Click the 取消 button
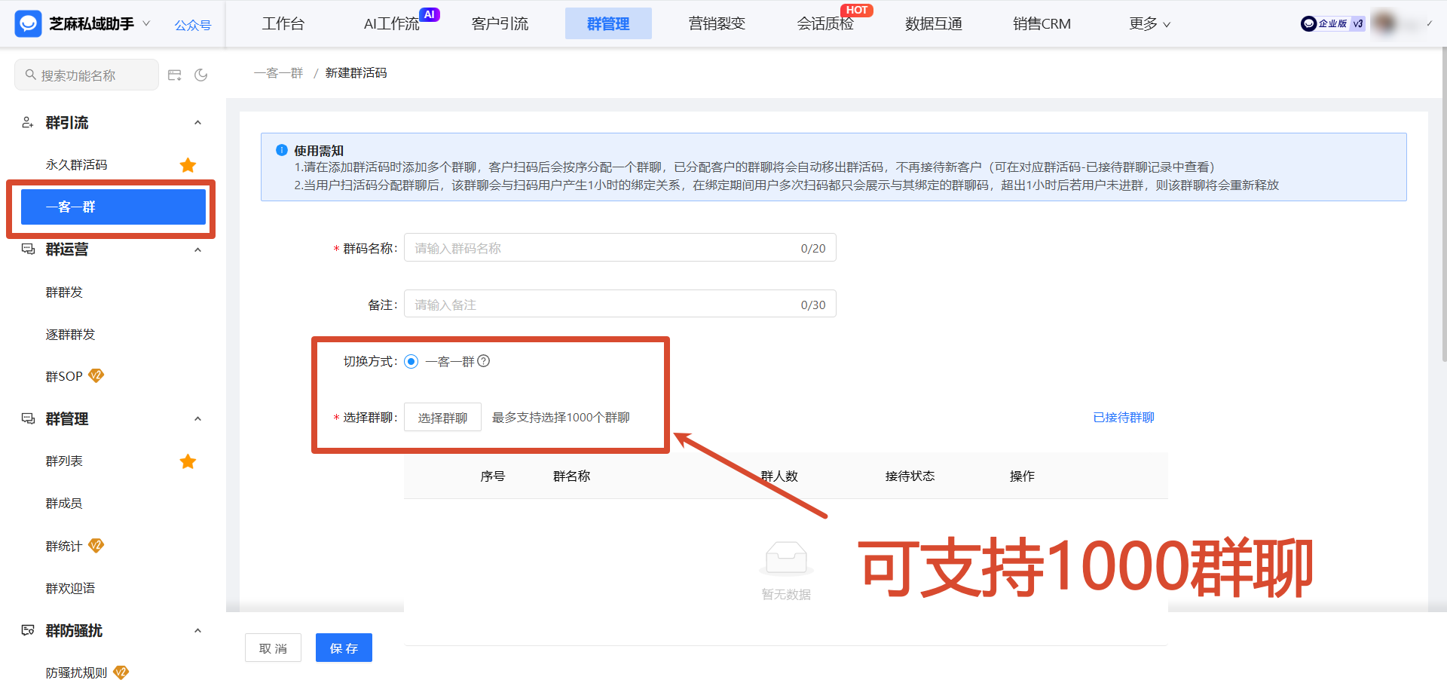 pos(273,648)
